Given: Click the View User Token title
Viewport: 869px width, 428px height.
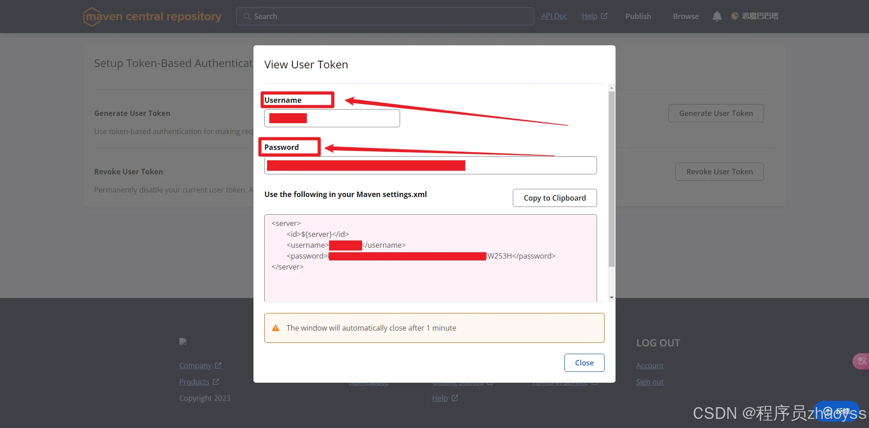Looking at the screenshot, I should pyautogui.click(x=306, y=65).
